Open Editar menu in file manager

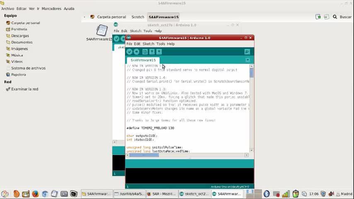(x=21, y=9)
